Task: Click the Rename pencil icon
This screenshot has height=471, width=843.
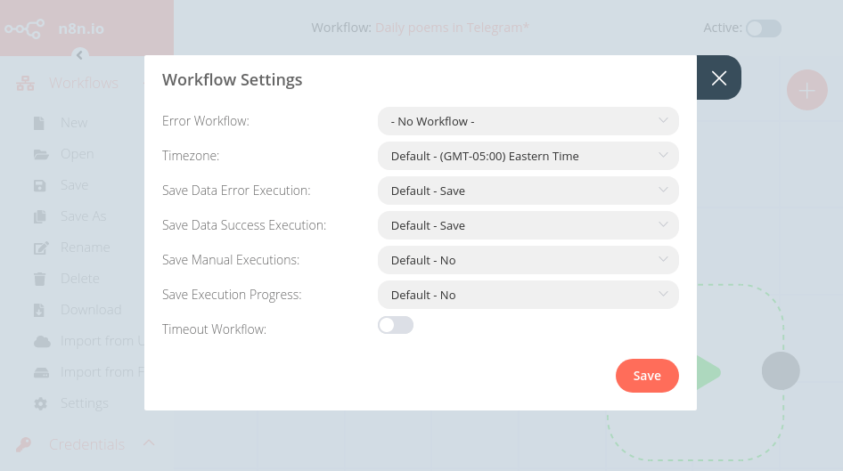Action: (x=40, y=248)
